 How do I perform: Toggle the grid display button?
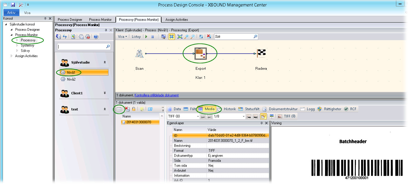click(x=172, y=37)
